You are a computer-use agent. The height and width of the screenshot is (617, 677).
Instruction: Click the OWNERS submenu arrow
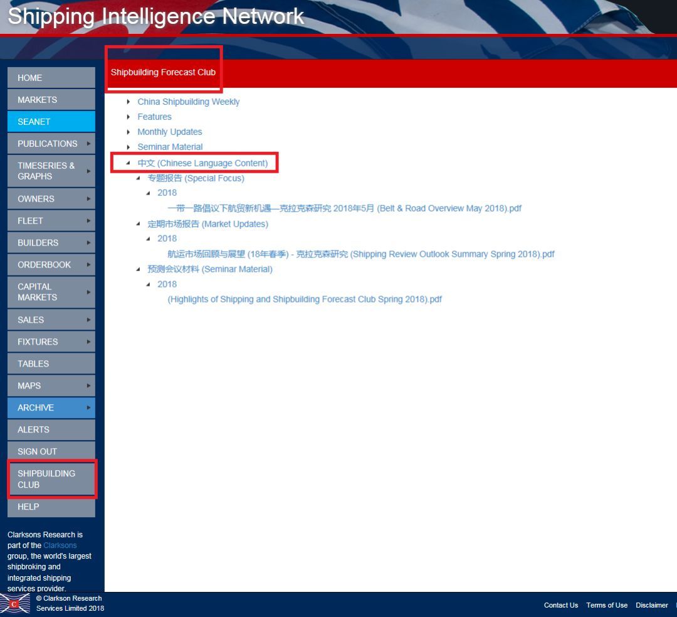tap(88, 199)
